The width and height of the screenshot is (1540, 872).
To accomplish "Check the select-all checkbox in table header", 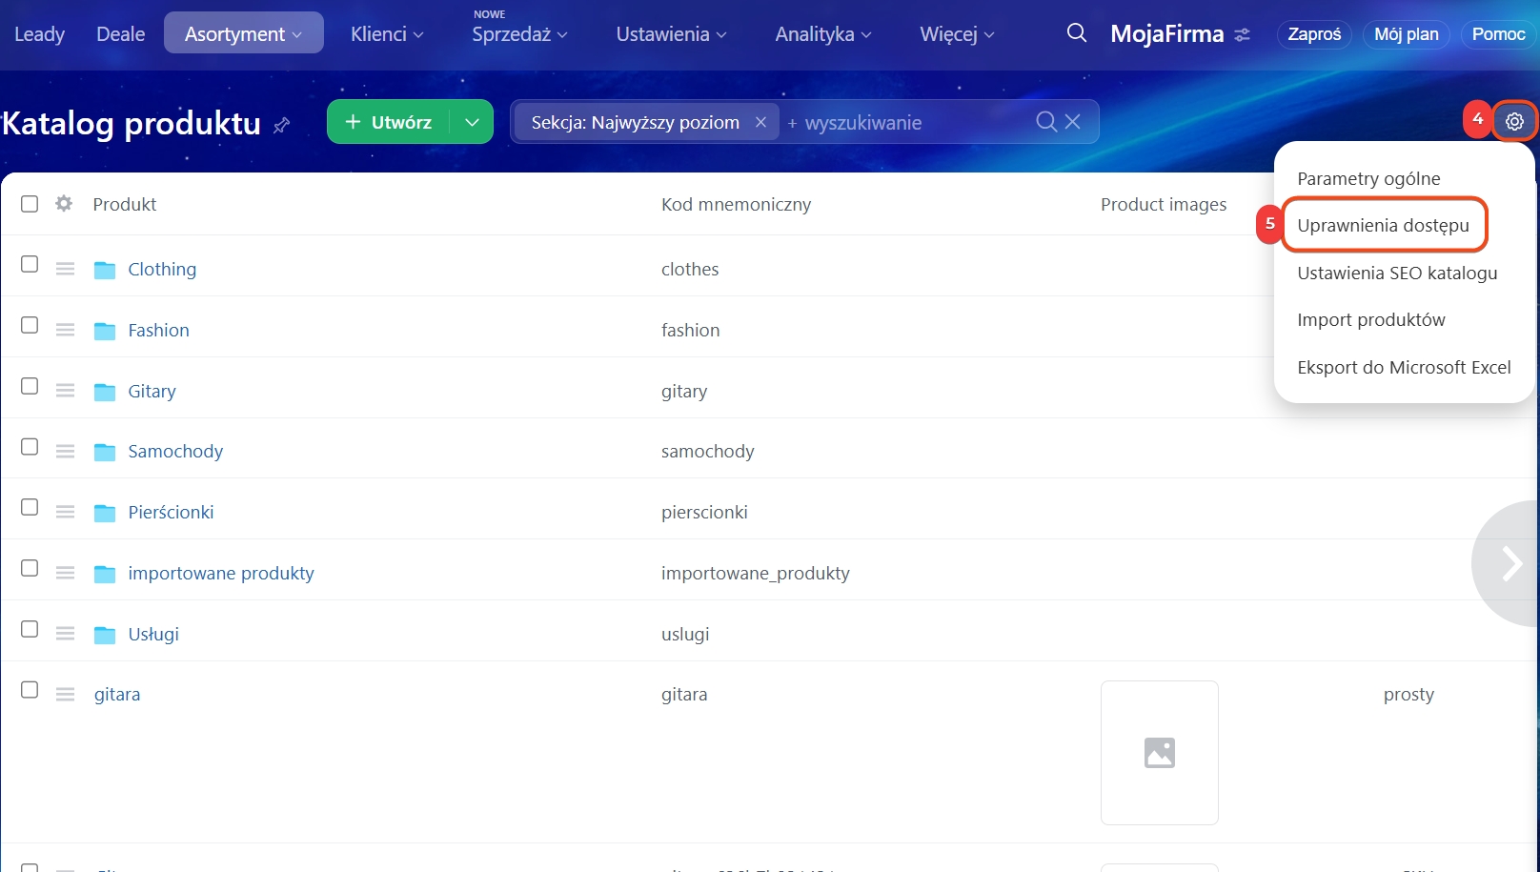I will 30,204.
